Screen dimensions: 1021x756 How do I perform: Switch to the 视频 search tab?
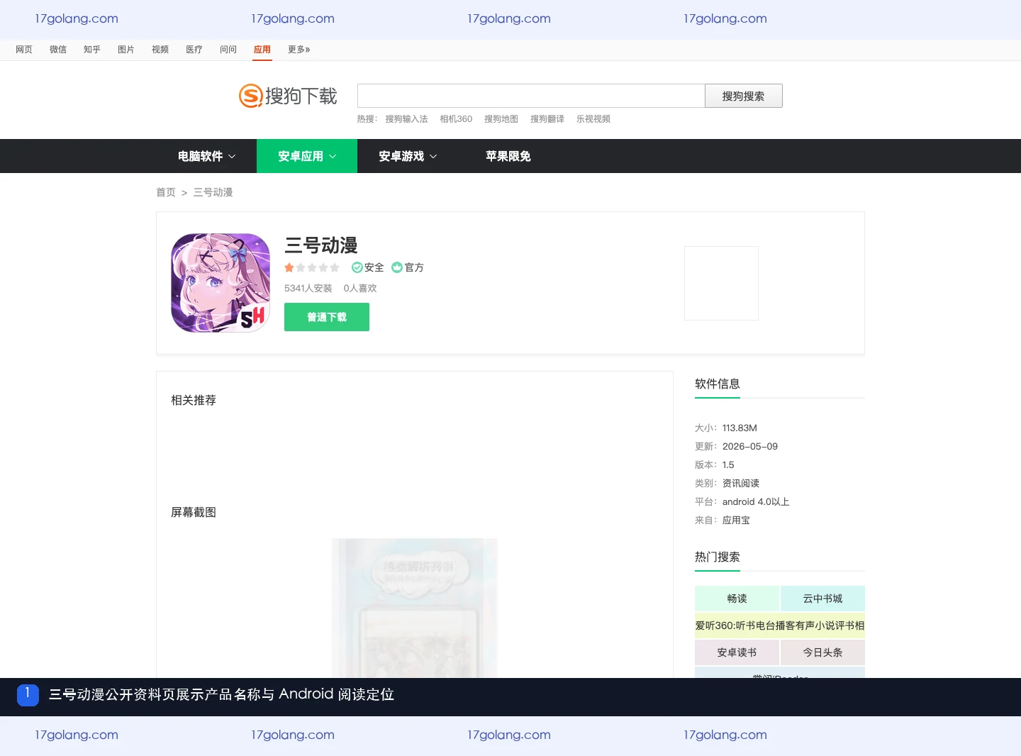tap(160, 50)
